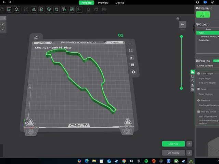Click the greyed assembly box toolbar icon
This screenshot has width=219, height=164.
(96, 10)
